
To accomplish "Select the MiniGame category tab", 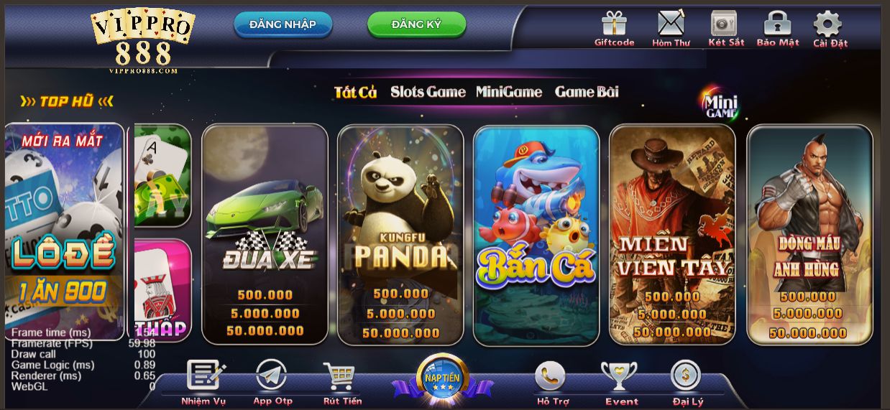I will click(x=509, y=92).
